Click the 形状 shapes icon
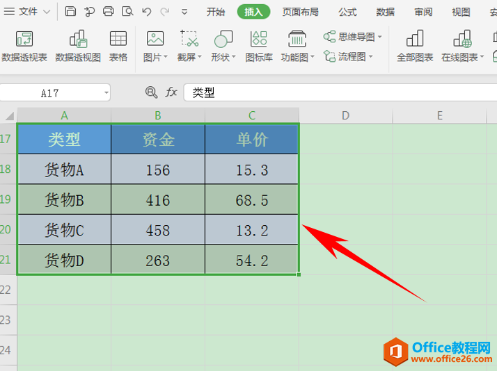This screenshot has height=371, width=497. click(223, 39)
